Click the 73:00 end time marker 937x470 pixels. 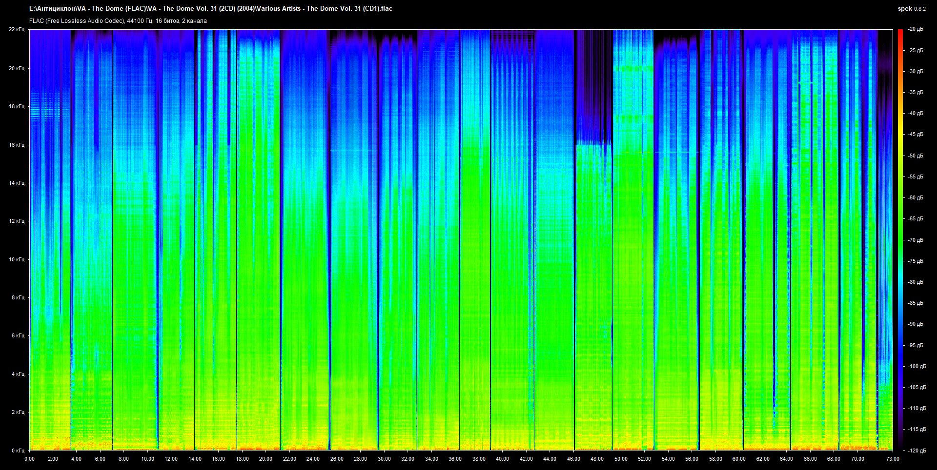tap(893, 459)
